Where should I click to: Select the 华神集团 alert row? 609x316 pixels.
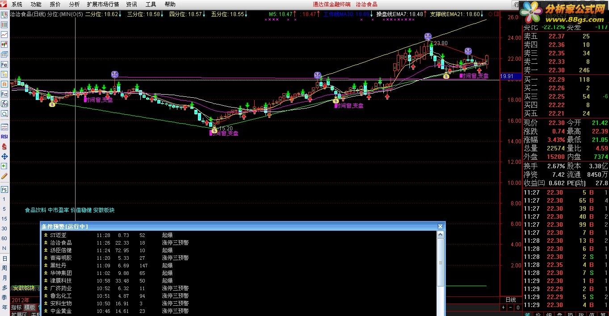239,273
